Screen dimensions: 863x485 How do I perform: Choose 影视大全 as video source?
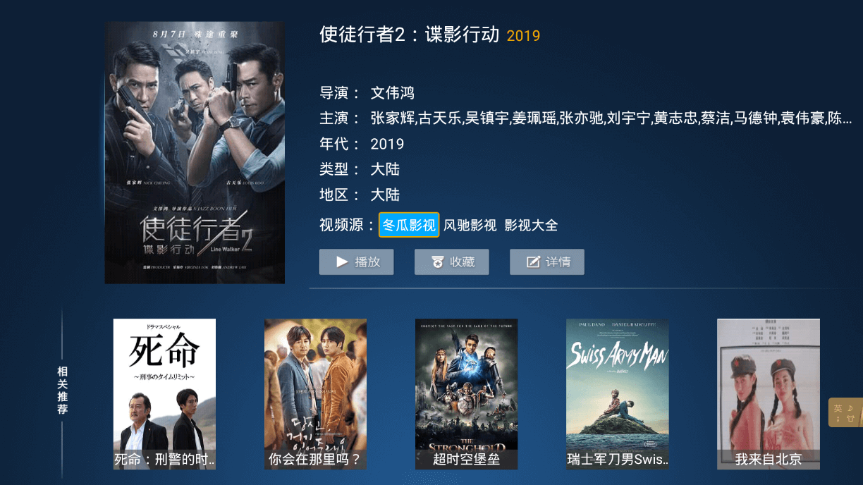coord(531,226)
